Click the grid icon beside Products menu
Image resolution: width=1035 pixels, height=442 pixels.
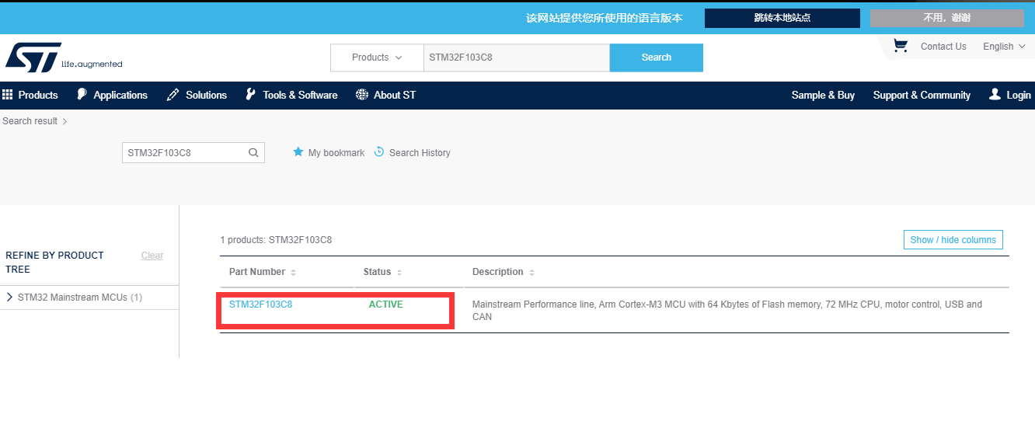(8, 95)
